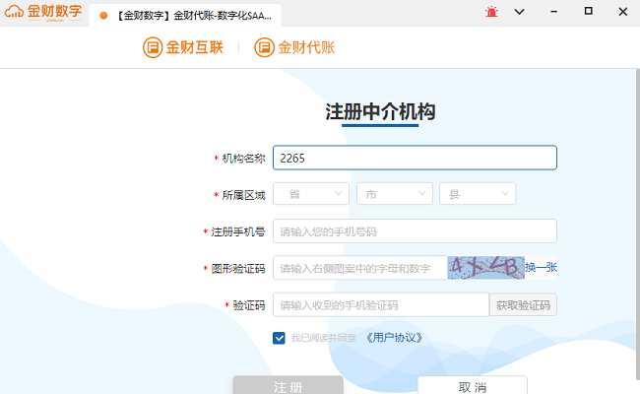The width and height of the screenshot is (640, 394).
Task: Open the 省 province dropdown
Action: tap(311, 194)
